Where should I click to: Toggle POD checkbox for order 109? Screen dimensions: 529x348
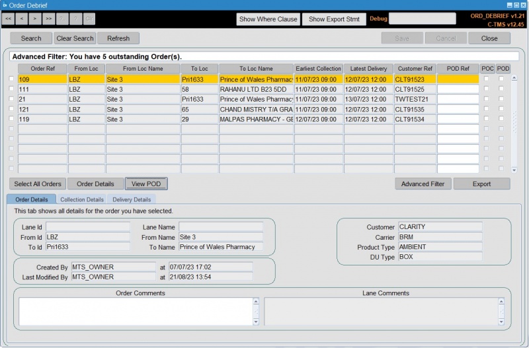tap(501, 79)
